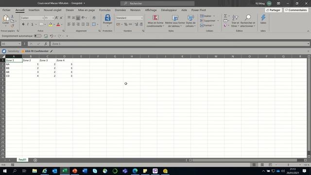
Task: Click the formula bar showing Zone 1
Action: [x=178, y=44]
